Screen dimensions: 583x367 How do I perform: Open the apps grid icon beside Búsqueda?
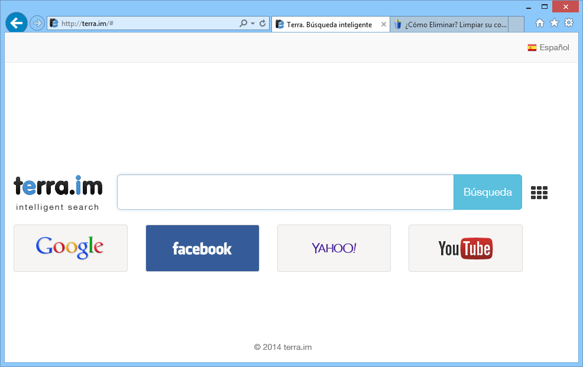tap(539, 193)
